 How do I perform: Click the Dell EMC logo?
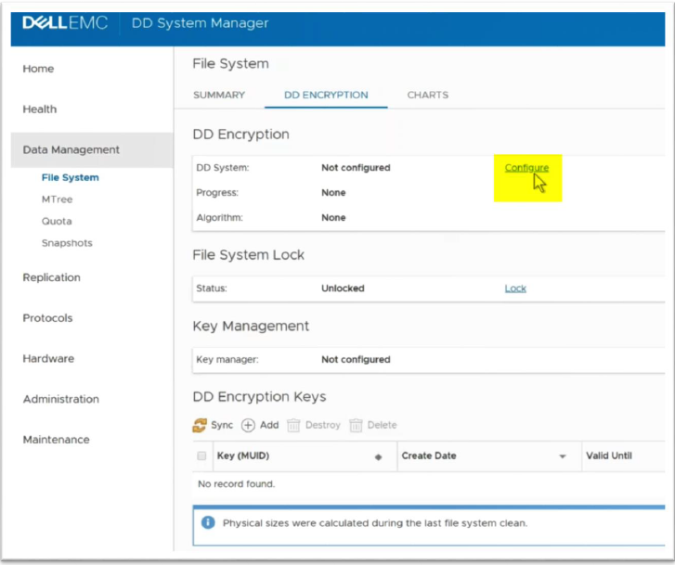65,23
